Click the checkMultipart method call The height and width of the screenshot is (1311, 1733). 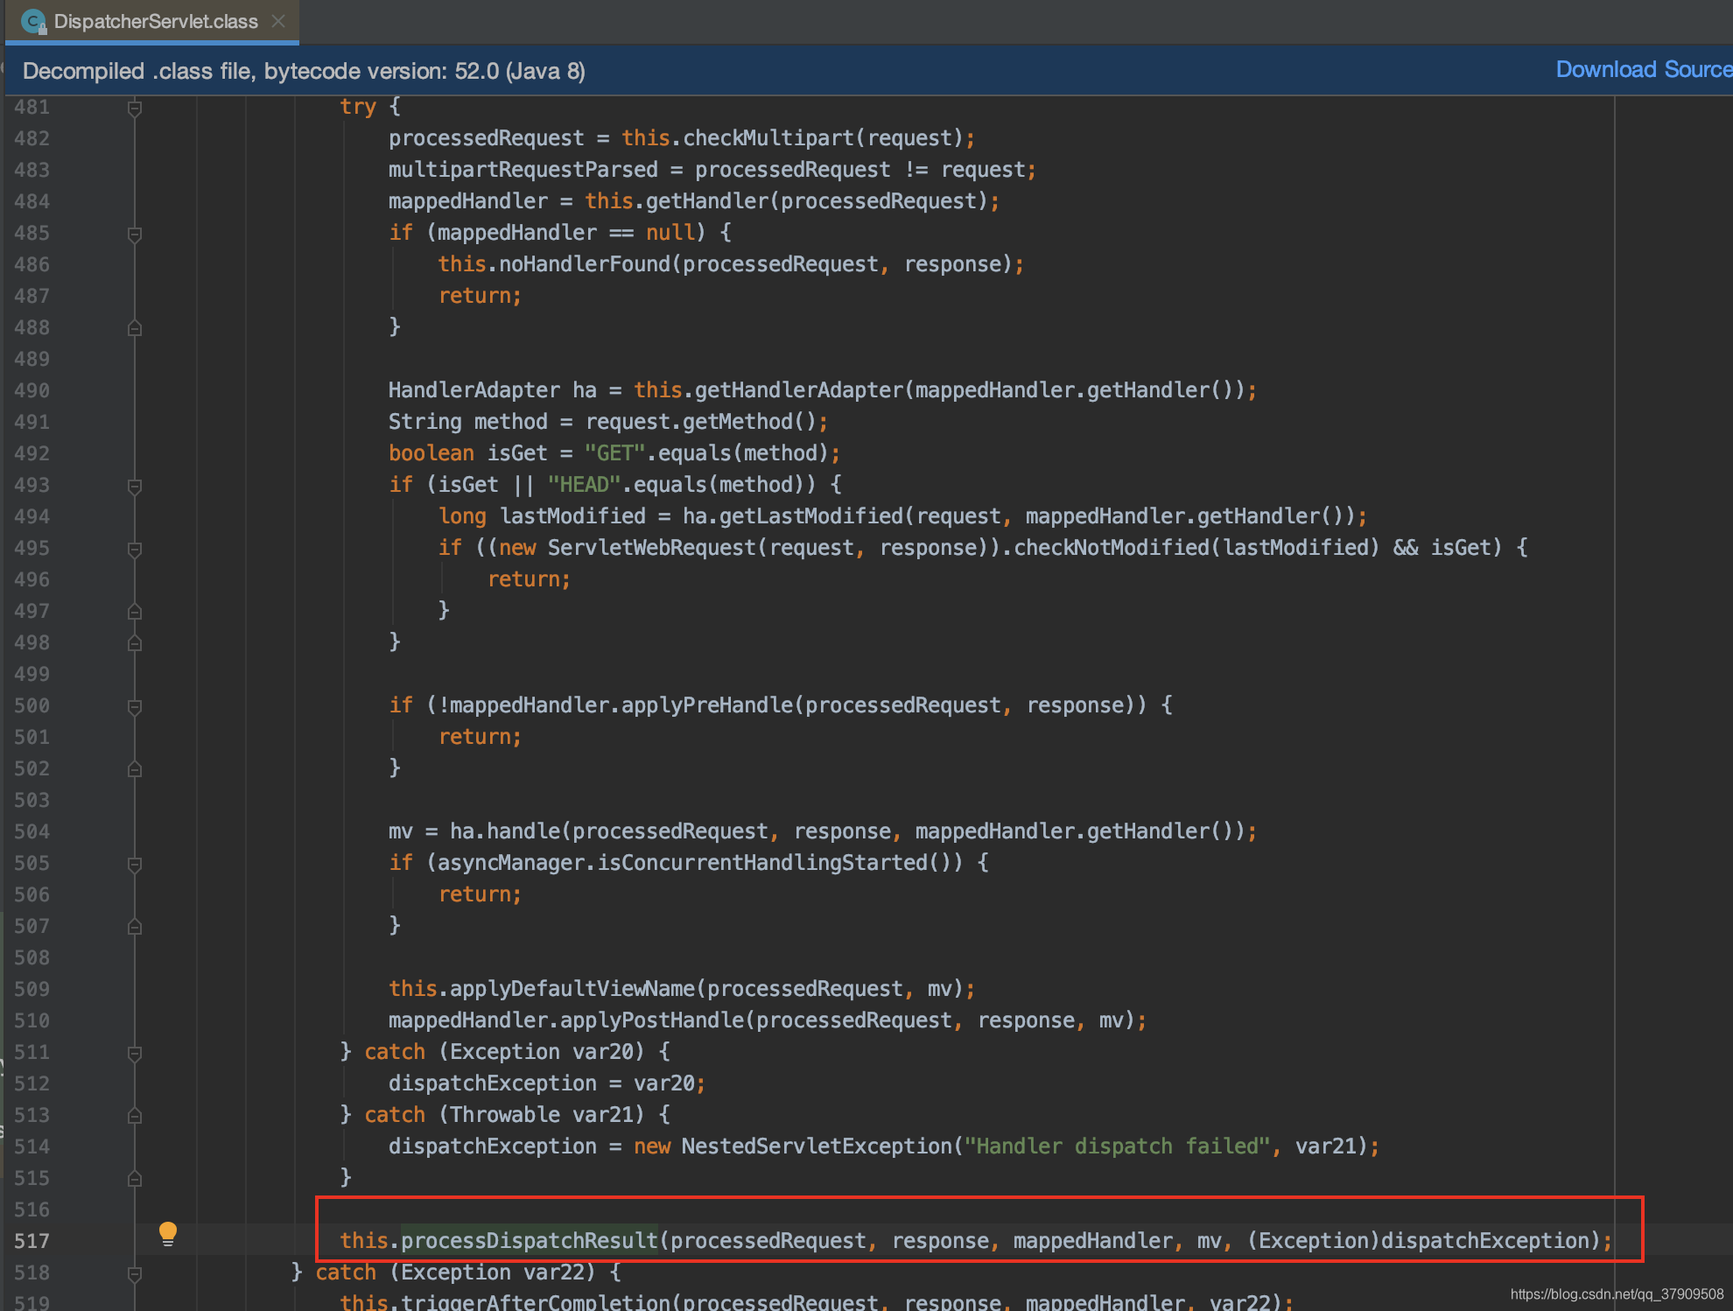point(768,138)
